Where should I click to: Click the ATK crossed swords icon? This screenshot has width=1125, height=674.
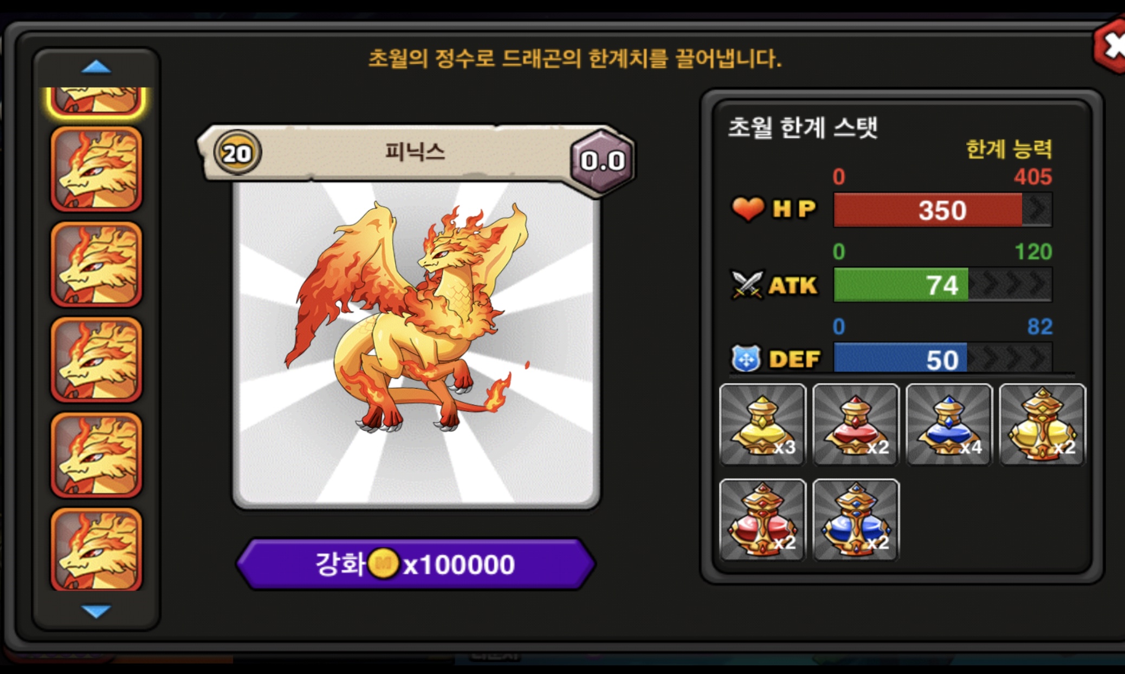pos(747,284)
